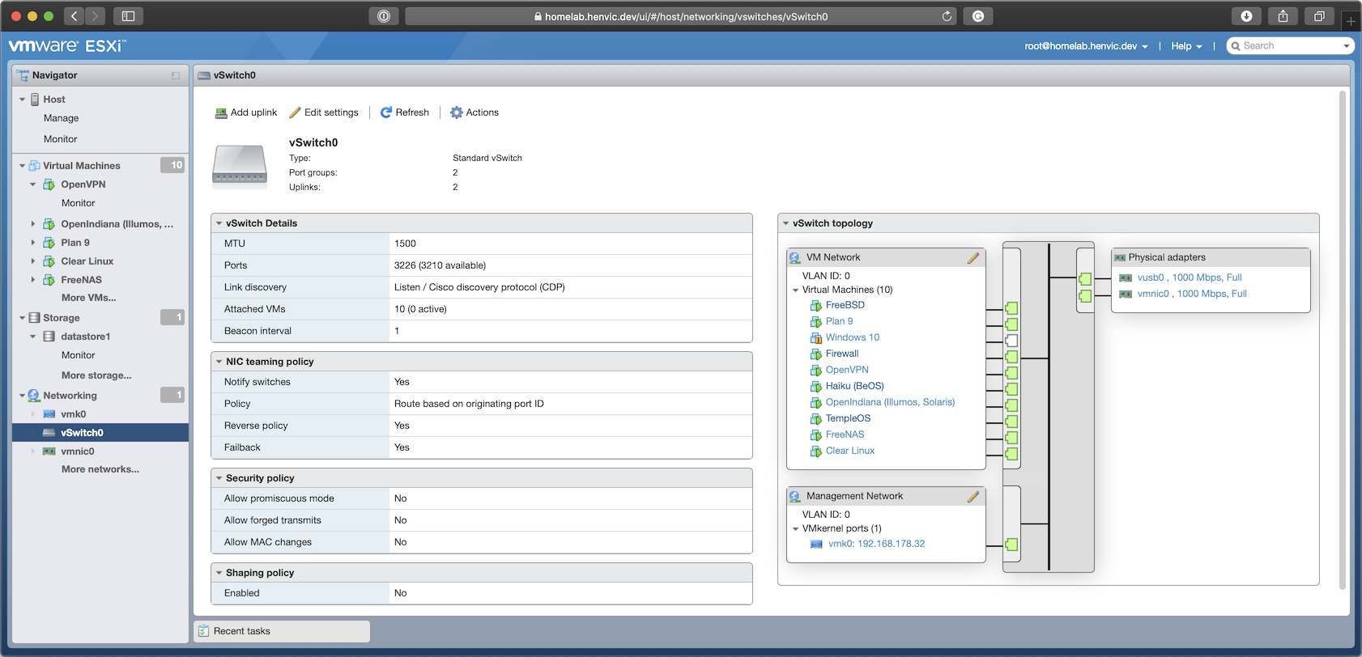Screen dimensions: 1362x657
Task: Click the browser show tabs icon
Action: pyautogui.click(x=1319, y=16)
